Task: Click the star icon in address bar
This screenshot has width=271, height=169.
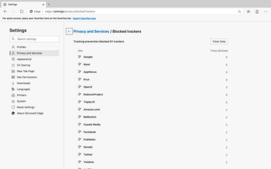Action: pyautogui.click(x=240, y=11)
